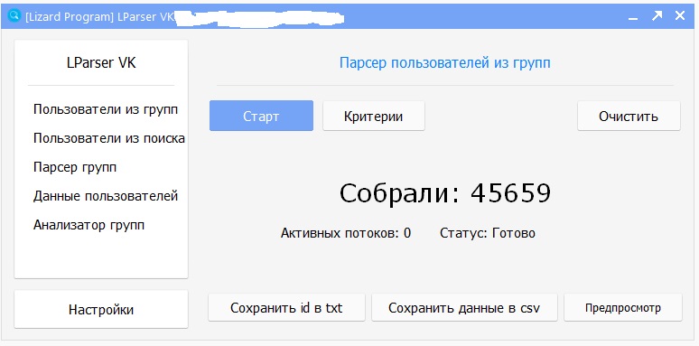Open the Критерии filter button
The image size is (699, 346).
coord(374,116)
